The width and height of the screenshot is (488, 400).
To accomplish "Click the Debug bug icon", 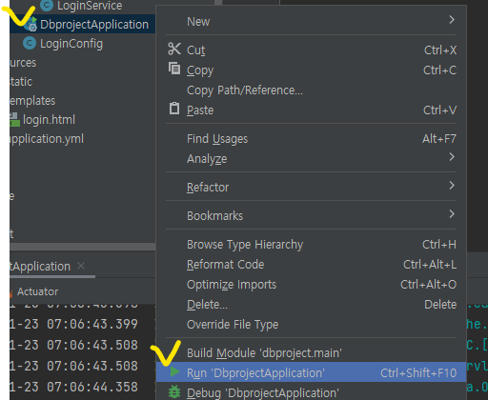I will tap(174, 391).
